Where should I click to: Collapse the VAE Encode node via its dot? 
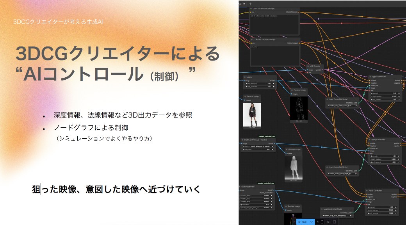tap(308, 66)
